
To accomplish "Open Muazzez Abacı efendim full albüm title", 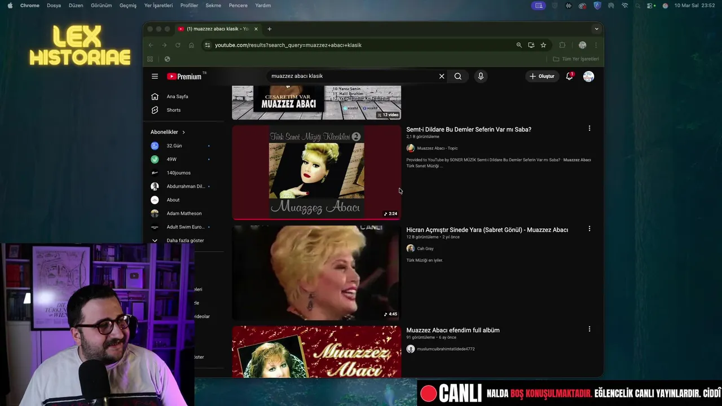I will [x=453, y=330].
